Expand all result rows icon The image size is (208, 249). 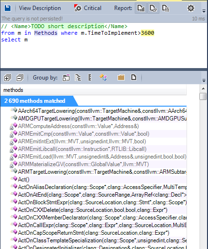pos(8,78)
